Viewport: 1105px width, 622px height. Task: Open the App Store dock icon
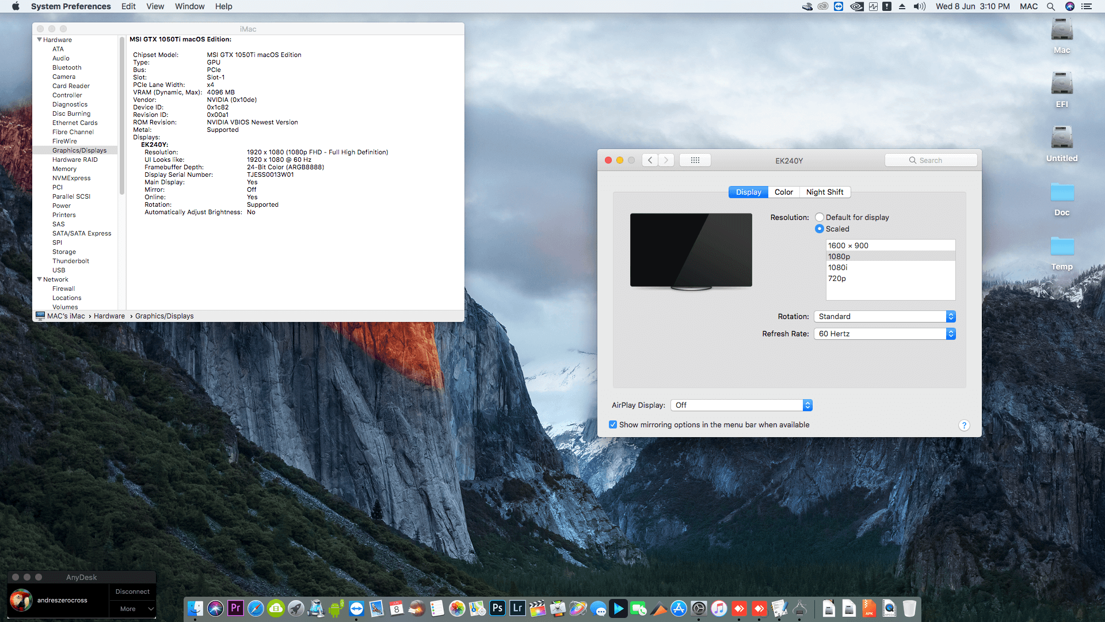pos(679,608)
